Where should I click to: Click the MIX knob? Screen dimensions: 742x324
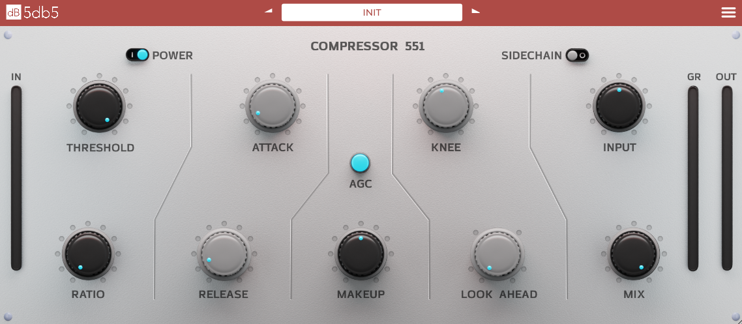634,254
